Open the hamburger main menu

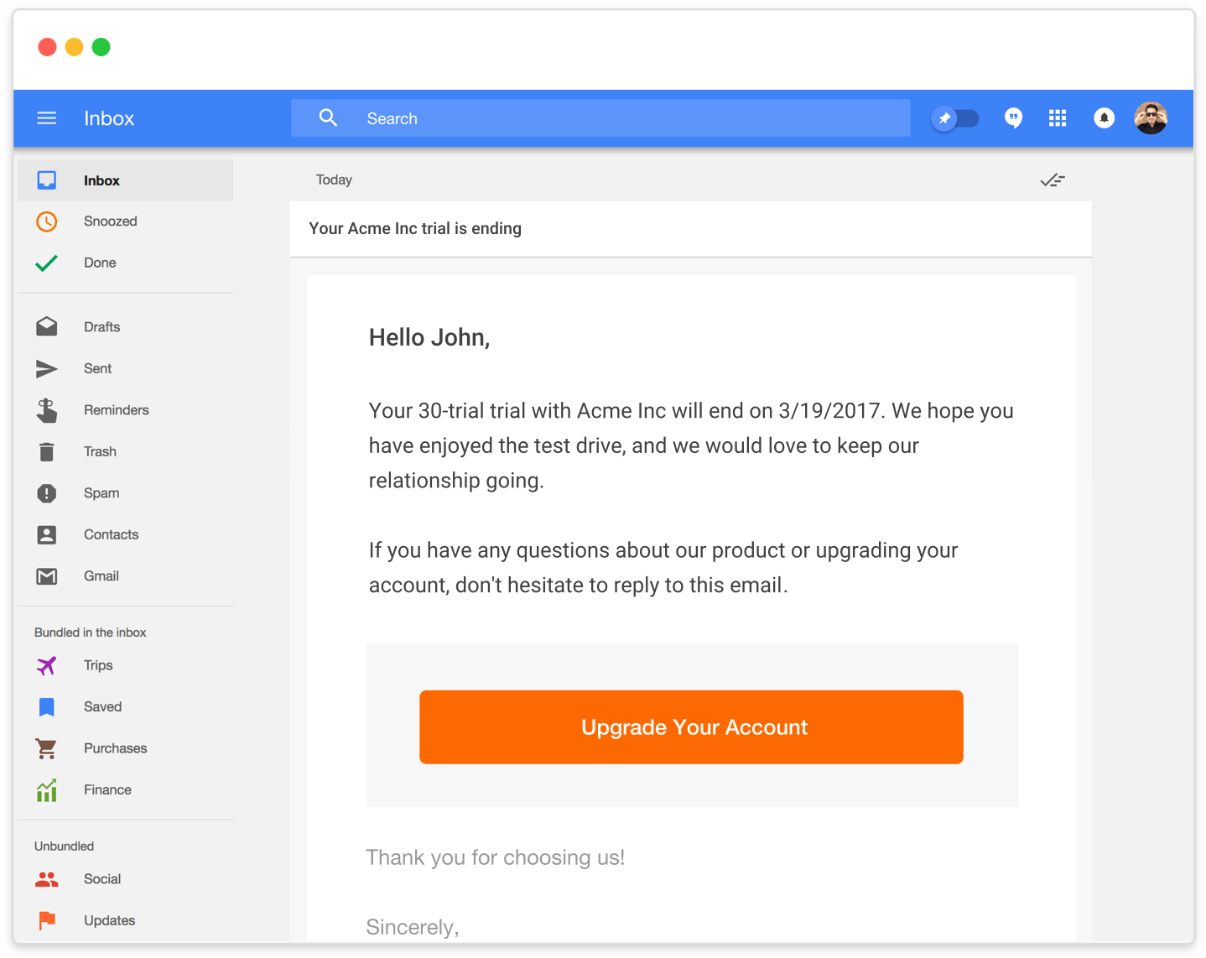pyautogui.click(x=47, y=118)
